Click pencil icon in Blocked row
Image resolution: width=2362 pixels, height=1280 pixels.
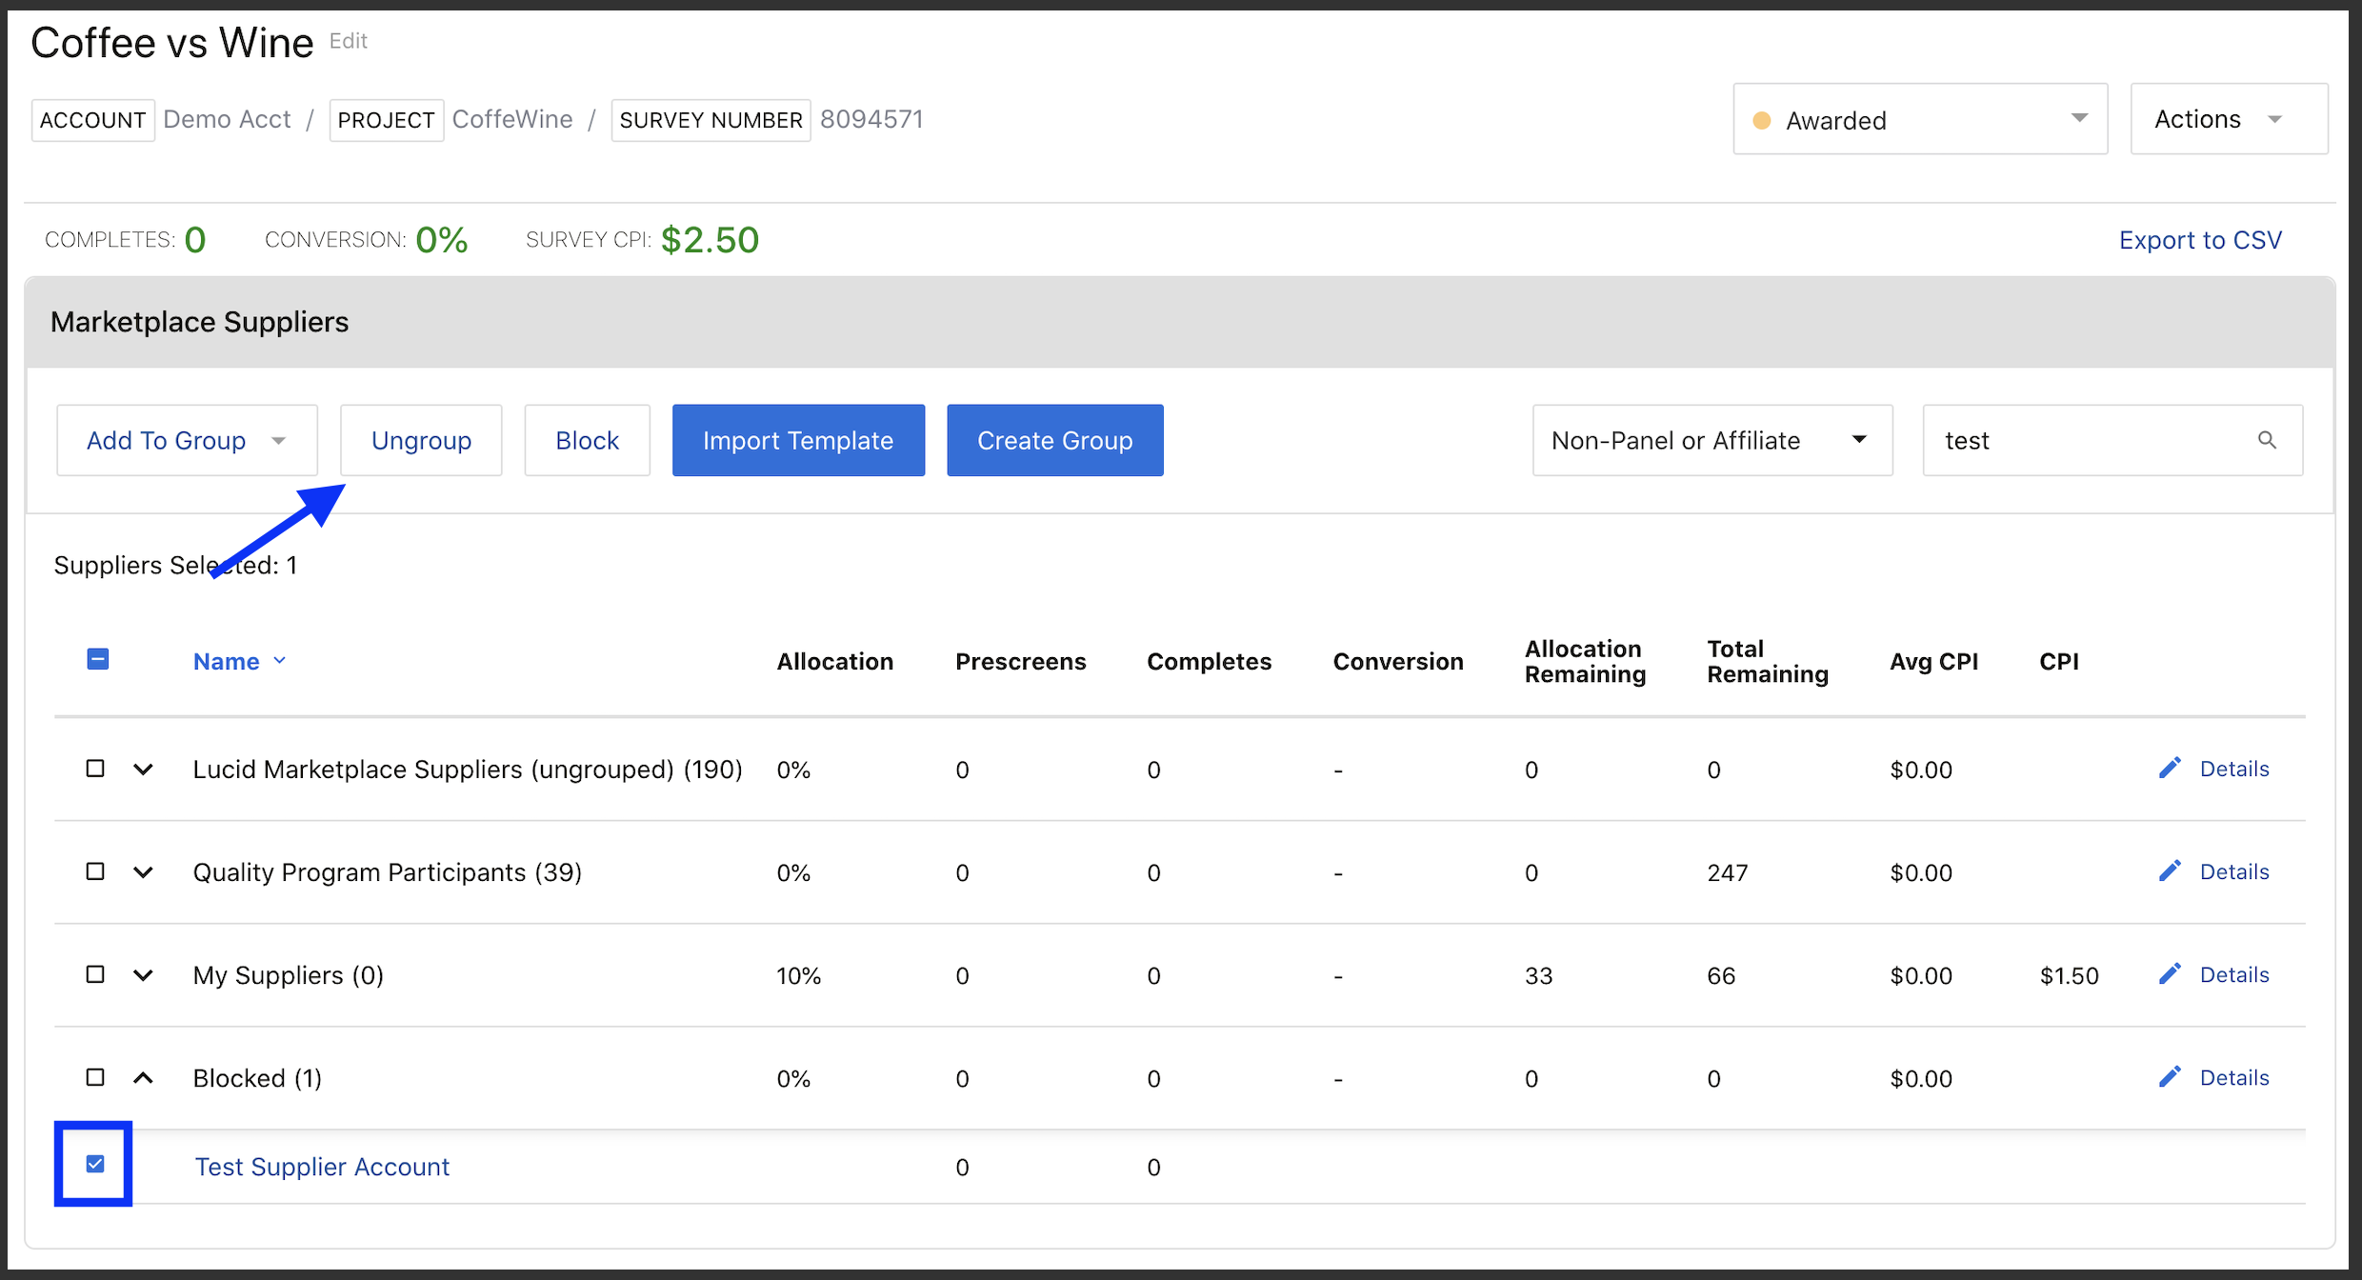click(2170, 1077)
